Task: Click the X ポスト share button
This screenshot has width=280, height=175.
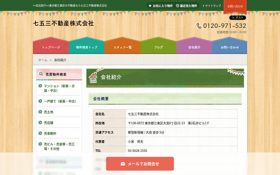Action: point(238,17)
